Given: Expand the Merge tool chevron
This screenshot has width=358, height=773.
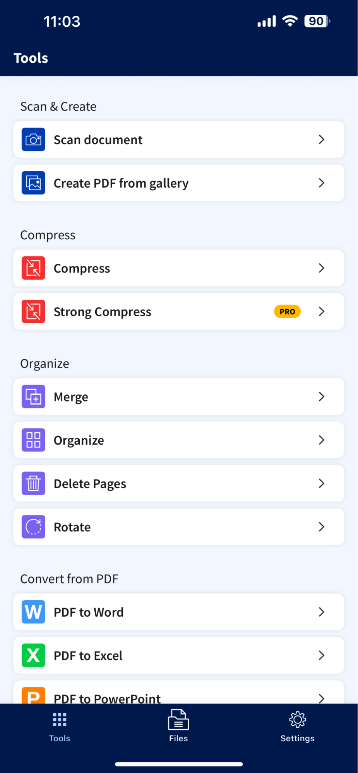Looking at the screenshot, I should click(321, 396).
